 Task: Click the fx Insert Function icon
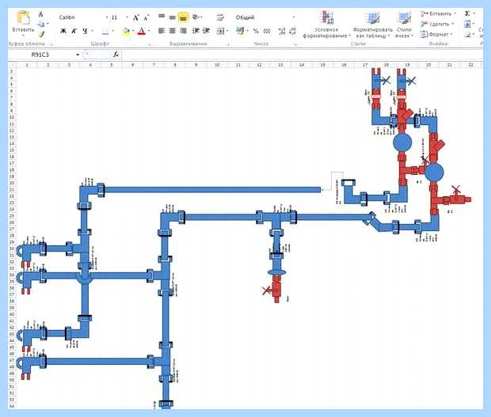pyautogui.click(x=116, y=55)
